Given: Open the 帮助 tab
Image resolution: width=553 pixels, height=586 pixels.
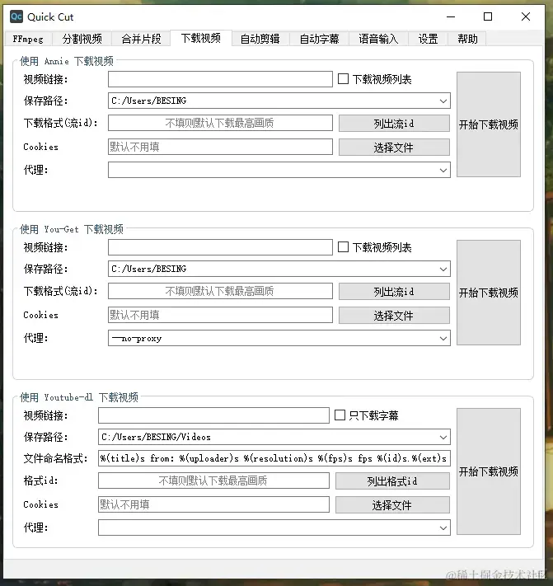Looking at the screenshot, I should click(467, 39).
